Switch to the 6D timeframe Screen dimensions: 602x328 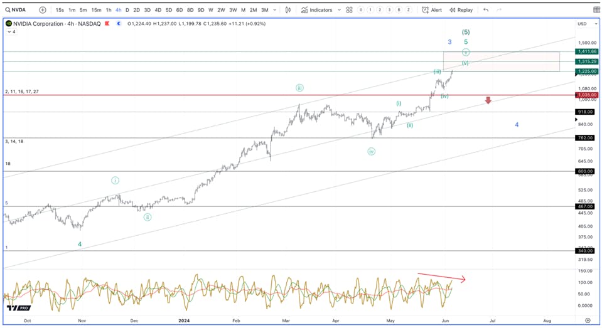coord(180,10)
